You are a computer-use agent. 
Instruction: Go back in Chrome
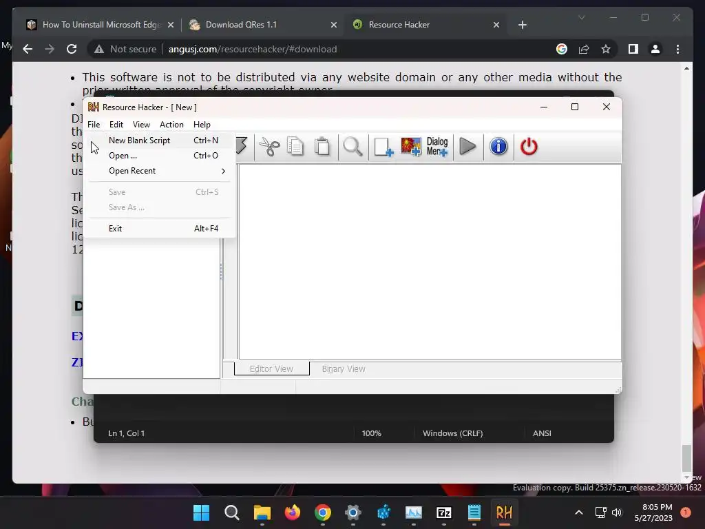click(x=28, y=49)
